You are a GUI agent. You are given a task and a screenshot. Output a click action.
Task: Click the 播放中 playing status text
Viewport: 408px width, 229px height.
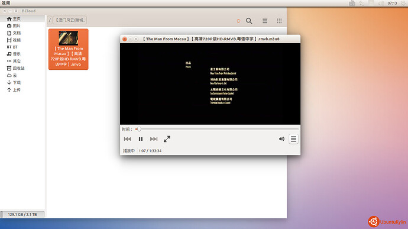(x=129, y=151)
